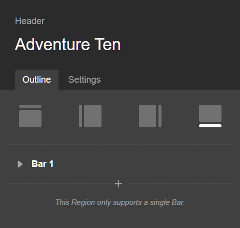Screen dimensions: 240x228
Task: Pick the highlighted bottom bar region
Action: click(210, 116)
